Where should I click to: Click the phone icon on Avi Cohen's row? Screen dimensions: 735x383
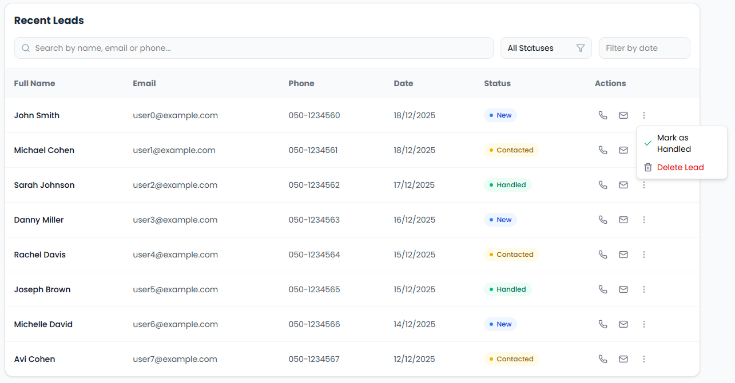[x=602, y=359]
